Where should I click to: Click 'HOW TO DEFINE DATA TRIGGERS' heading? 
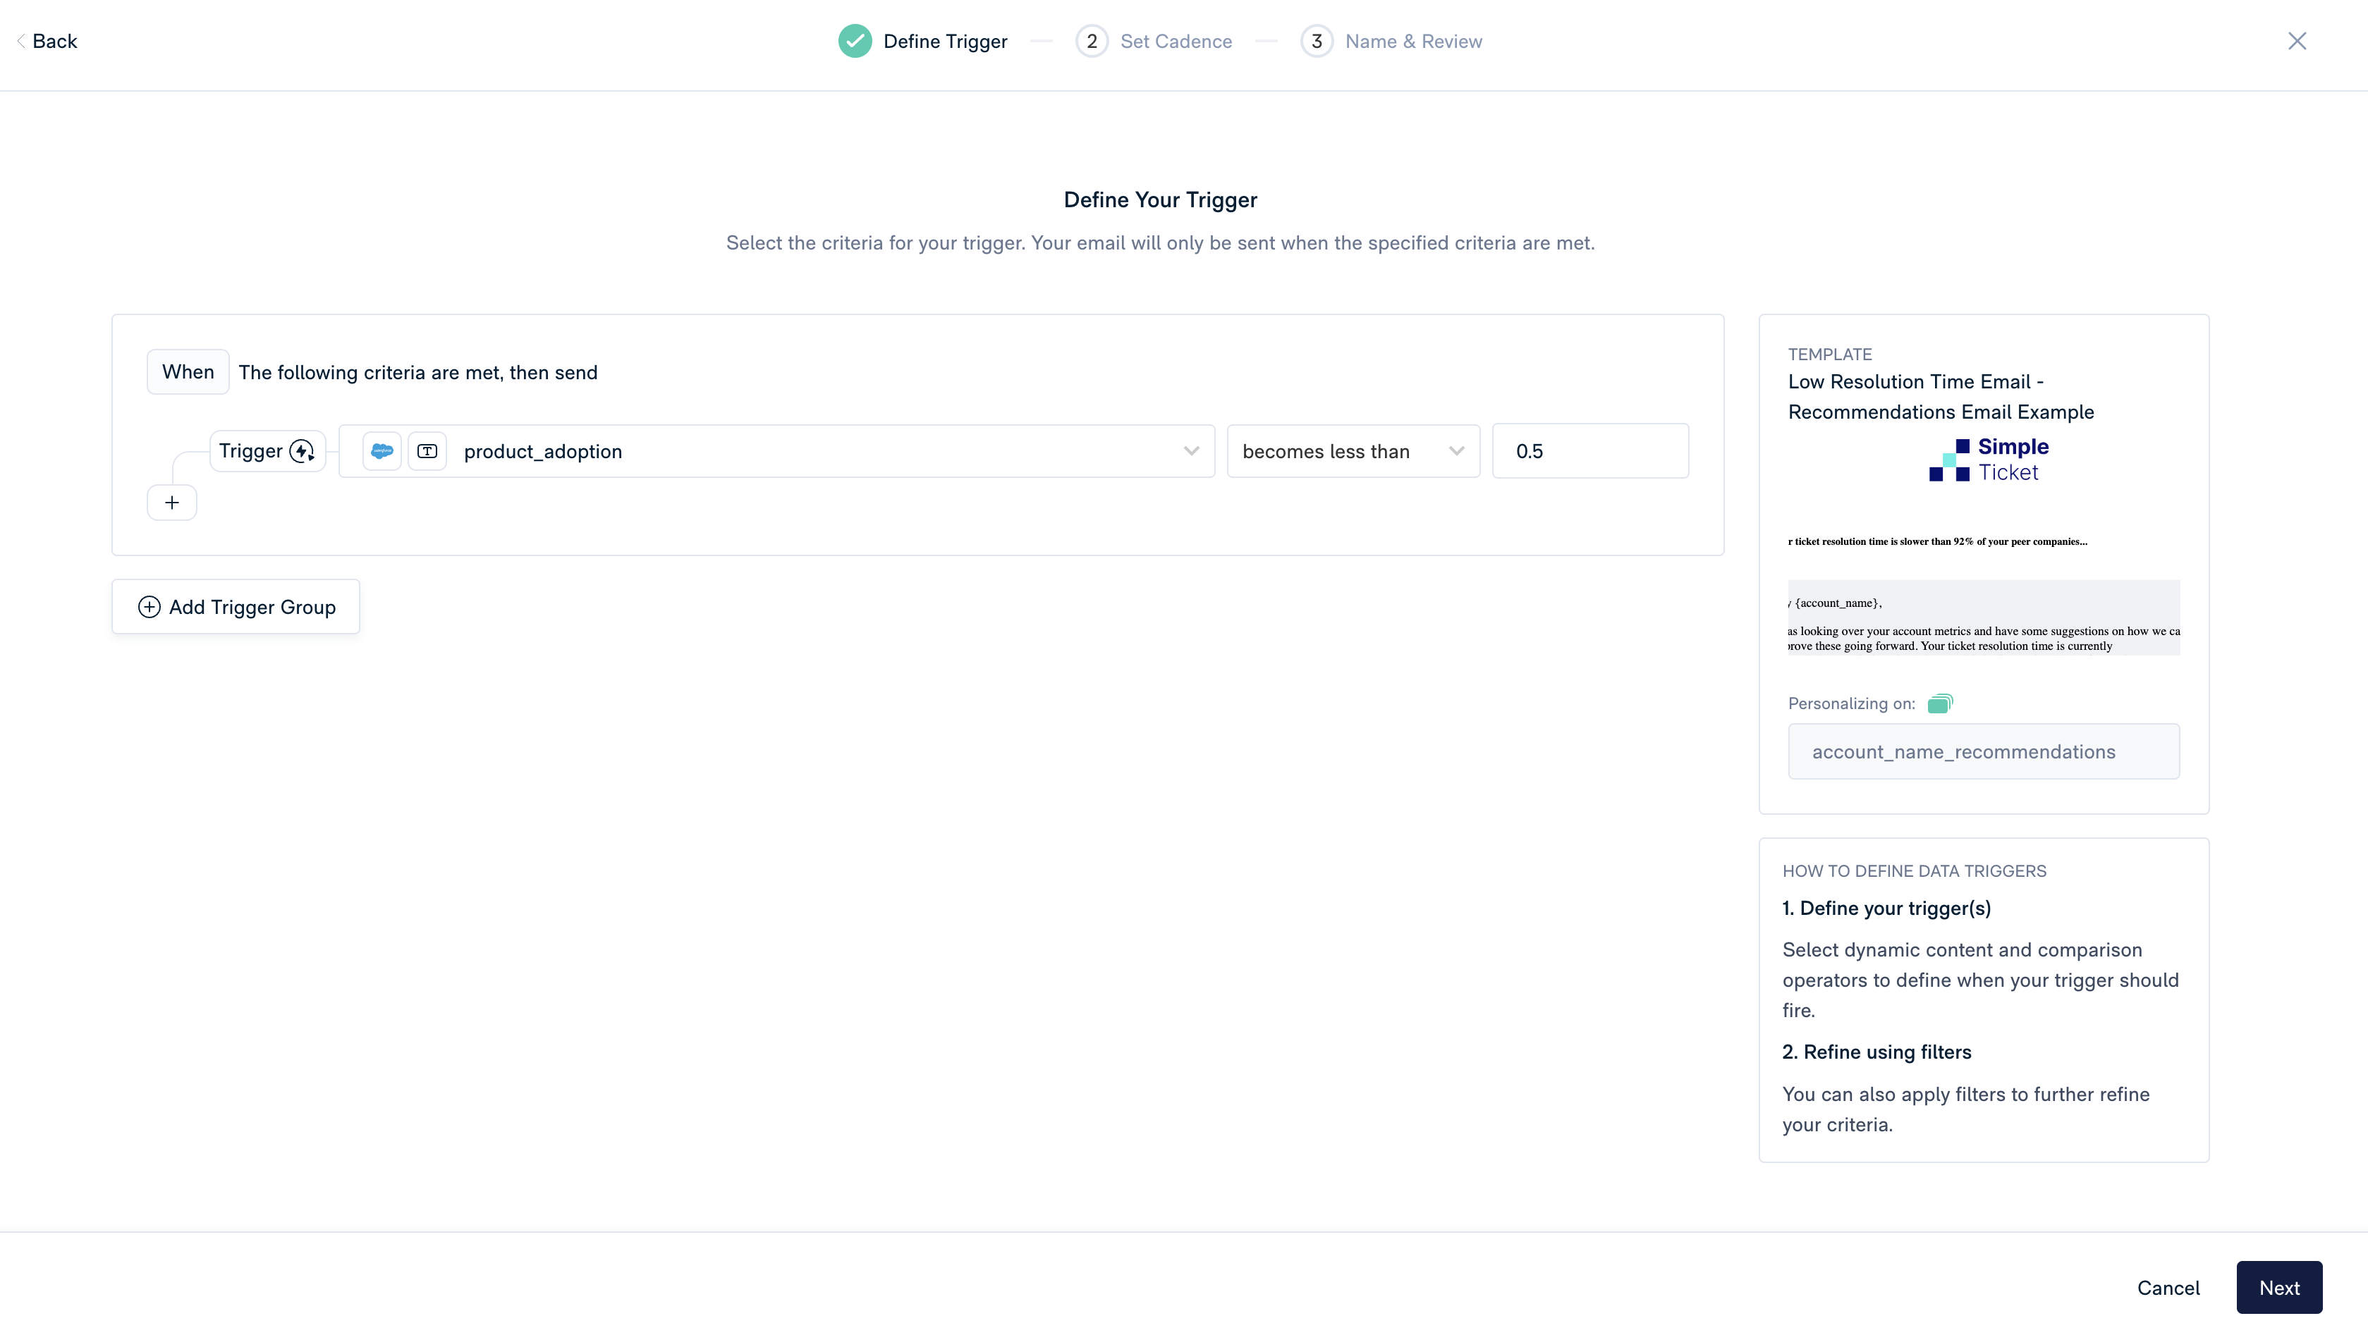click(1914, 871)
